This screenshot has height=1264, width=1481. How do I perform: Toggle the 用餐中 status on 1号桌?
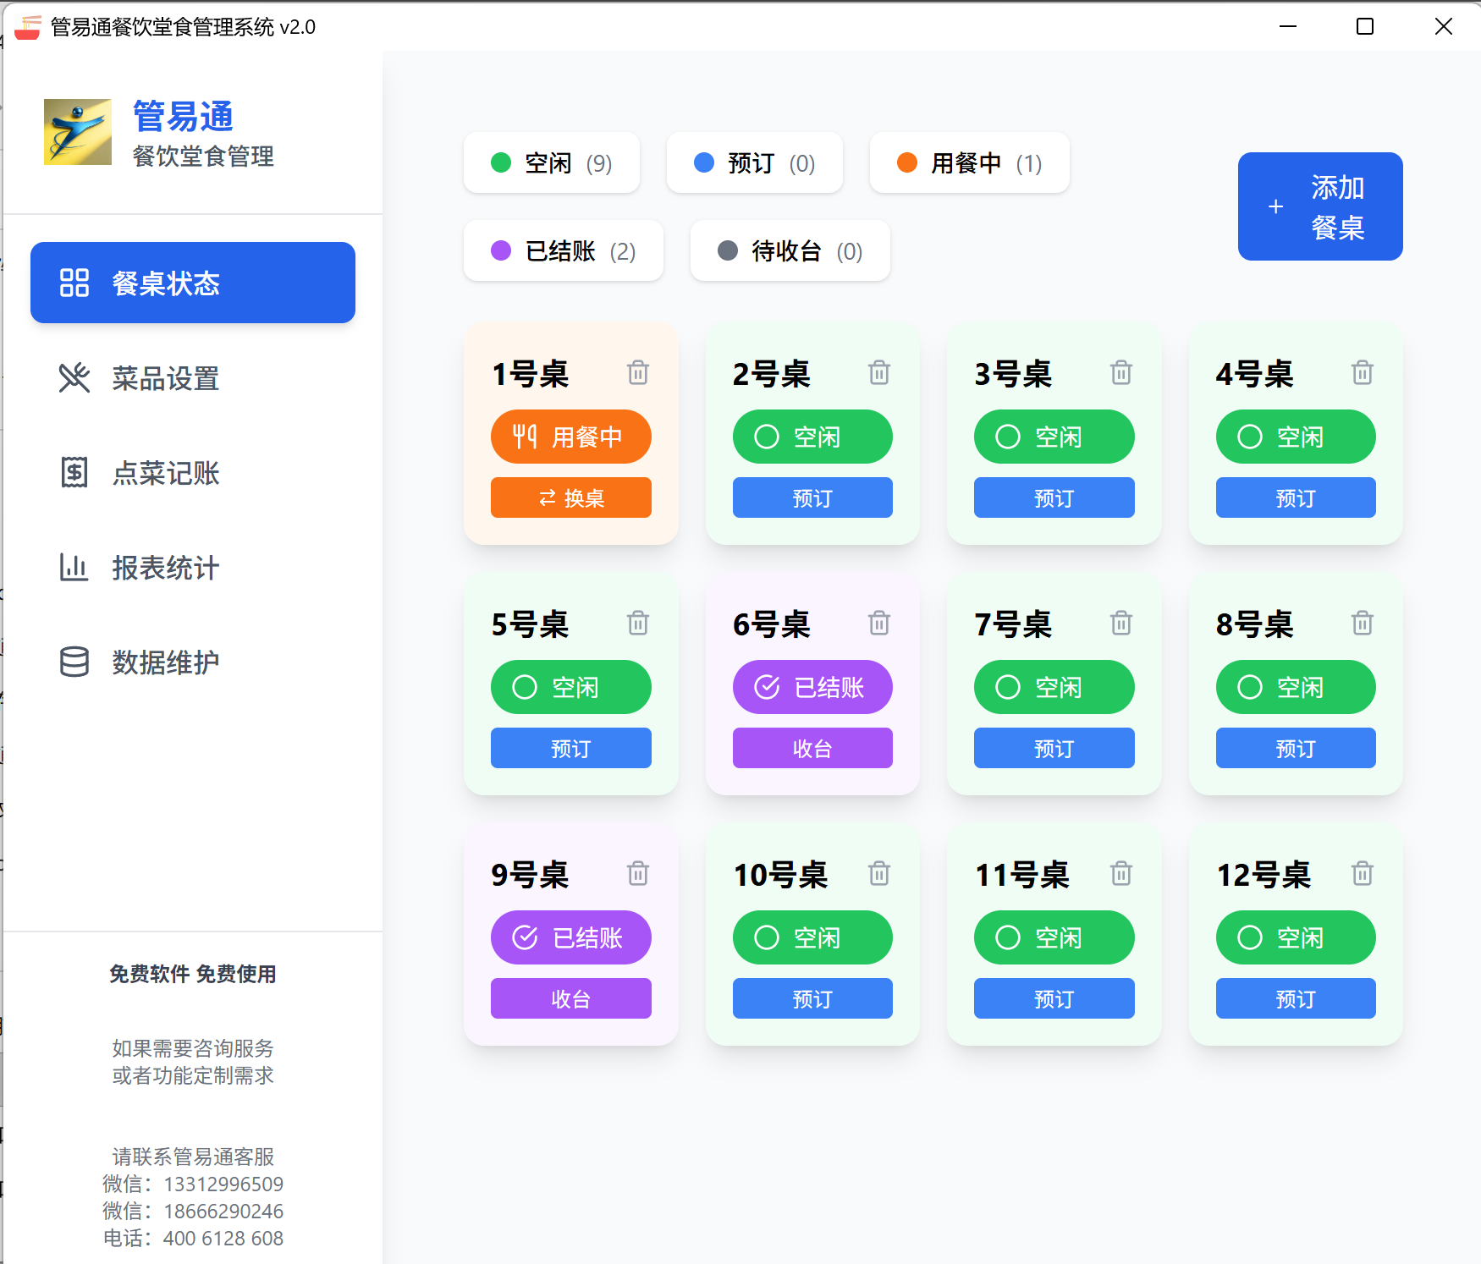[570, 437]
